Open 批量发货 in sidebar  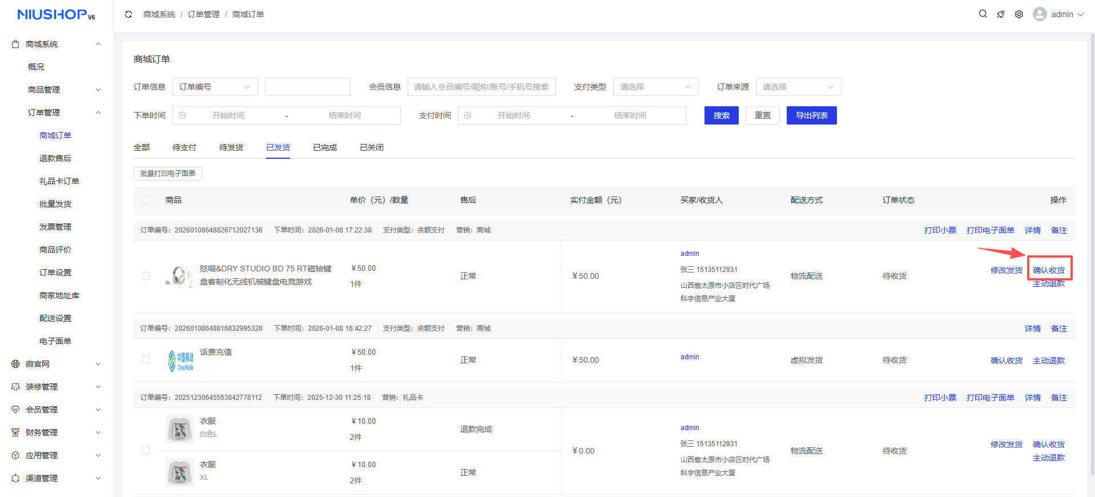pos(55,204)
